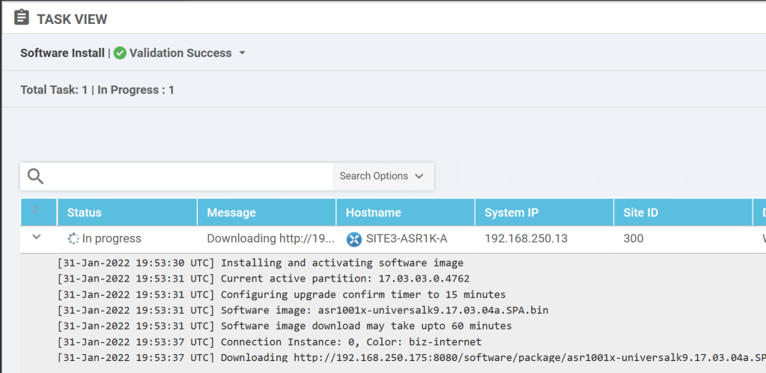Click the magnifying glass search icon
The height and width of the screenshot is (373, 766).
[35, 177]
